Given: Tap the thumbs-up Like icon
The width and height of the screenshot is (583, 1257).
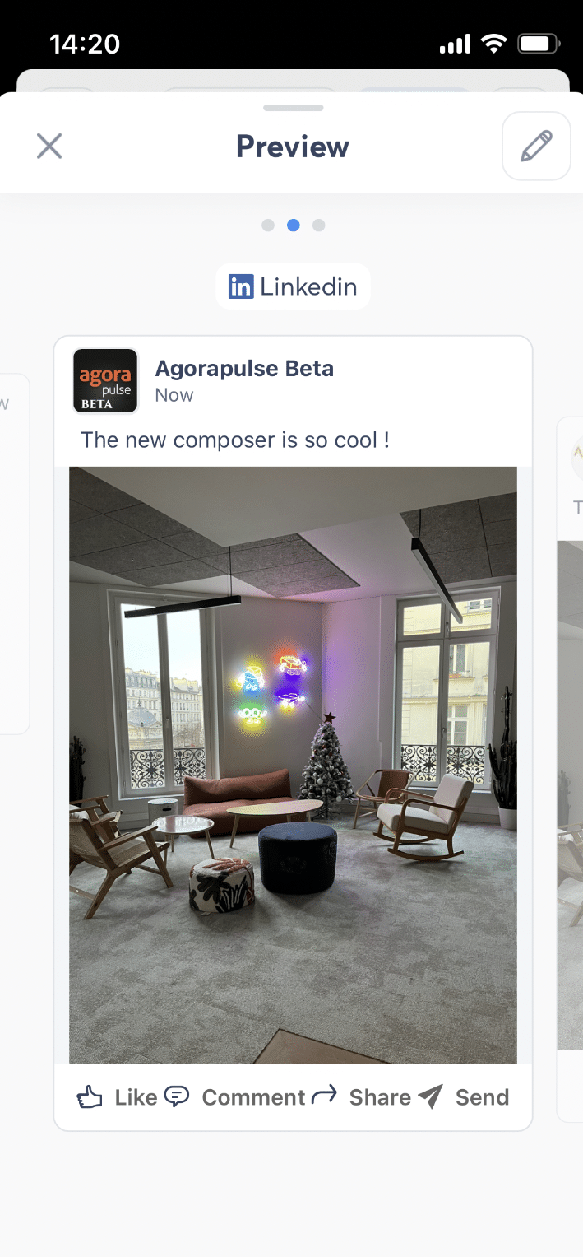Looking at the screenshot, I should pos(90,1097).
